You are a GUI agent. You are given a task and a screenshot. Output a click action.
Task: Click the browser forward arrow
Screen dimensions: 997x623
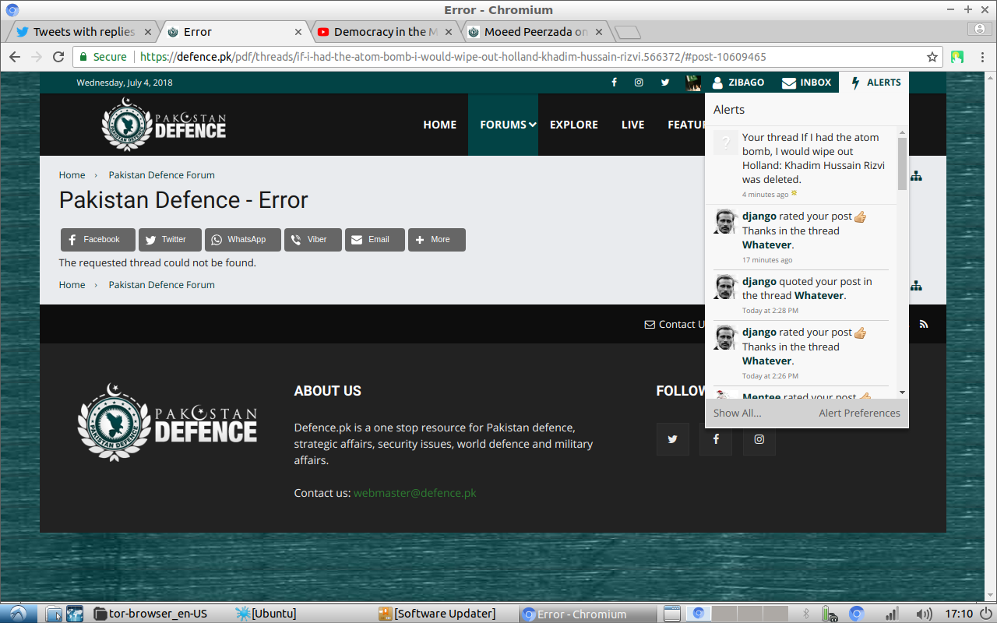point(37,57)
